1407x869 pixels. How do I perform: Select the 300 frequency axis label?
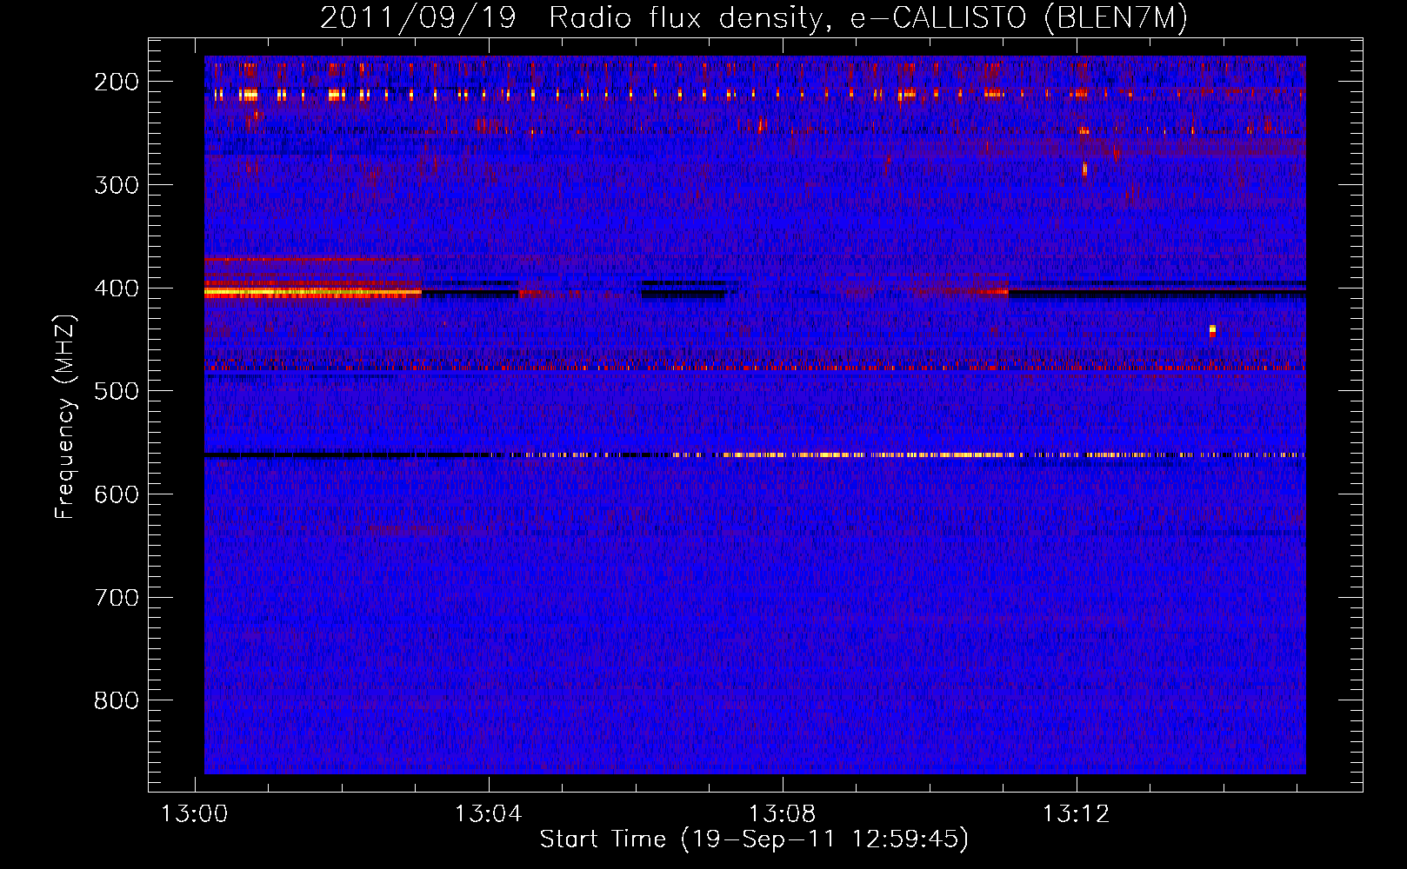coord(117,185)
